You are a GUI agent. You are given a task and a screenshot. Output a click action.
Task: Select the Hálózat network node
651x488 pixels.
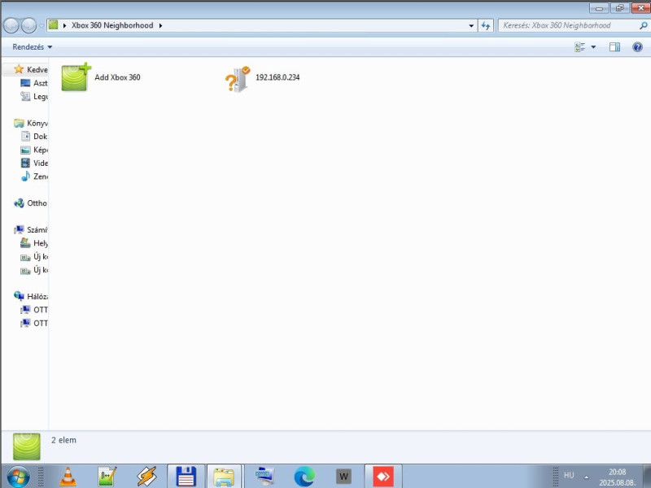(x=30, y=296)
